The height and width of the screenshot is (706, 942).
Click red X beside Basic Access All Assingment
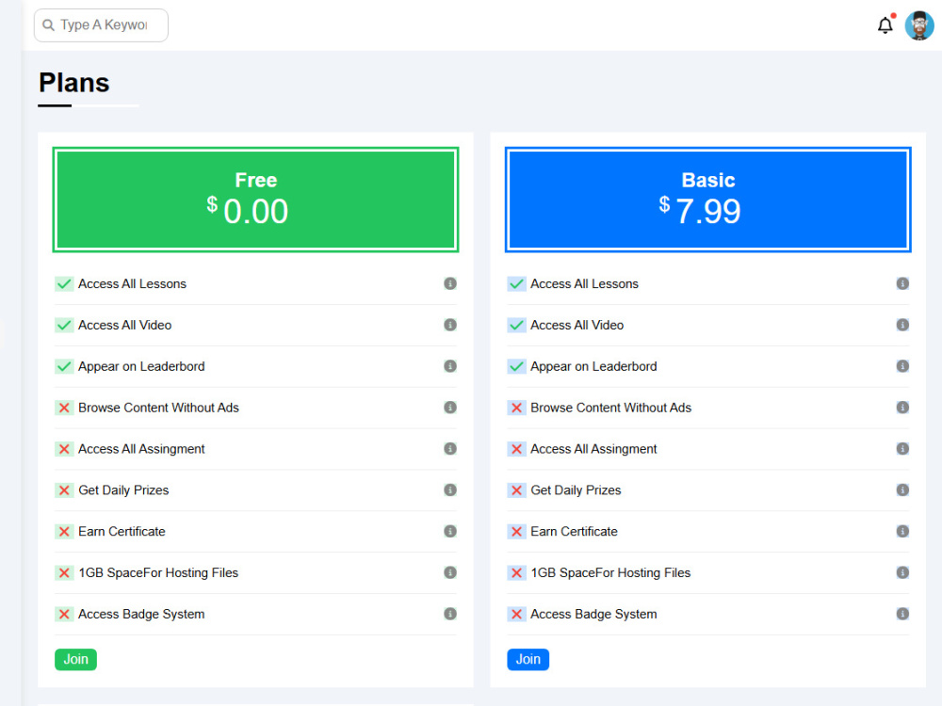(516, 449)
